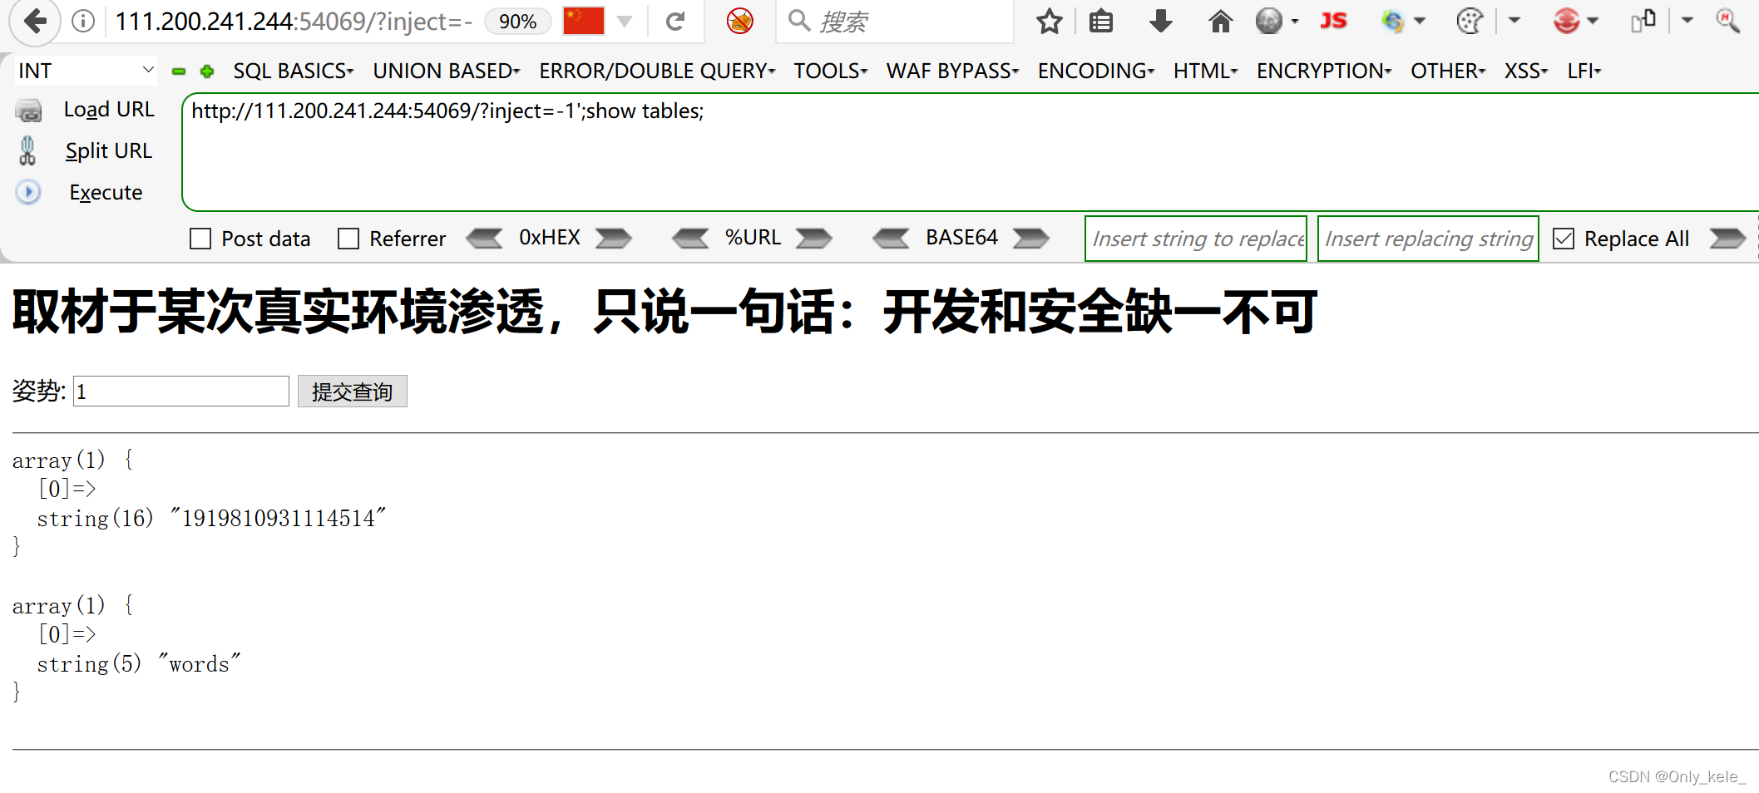1759x793 pixels.
Task: Uncheck the Replace All checkbox
Action: pyautogui.click(x=1564, y=239)
